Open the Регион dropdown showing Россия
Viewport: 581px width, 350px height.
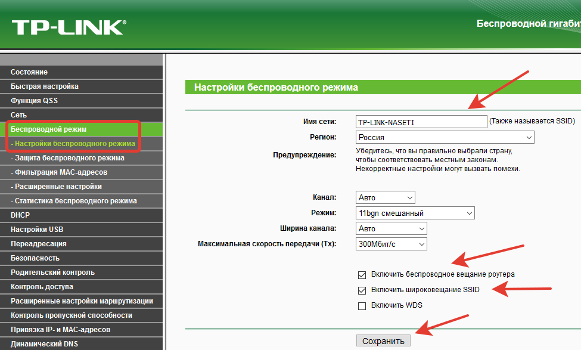[445, 137]
